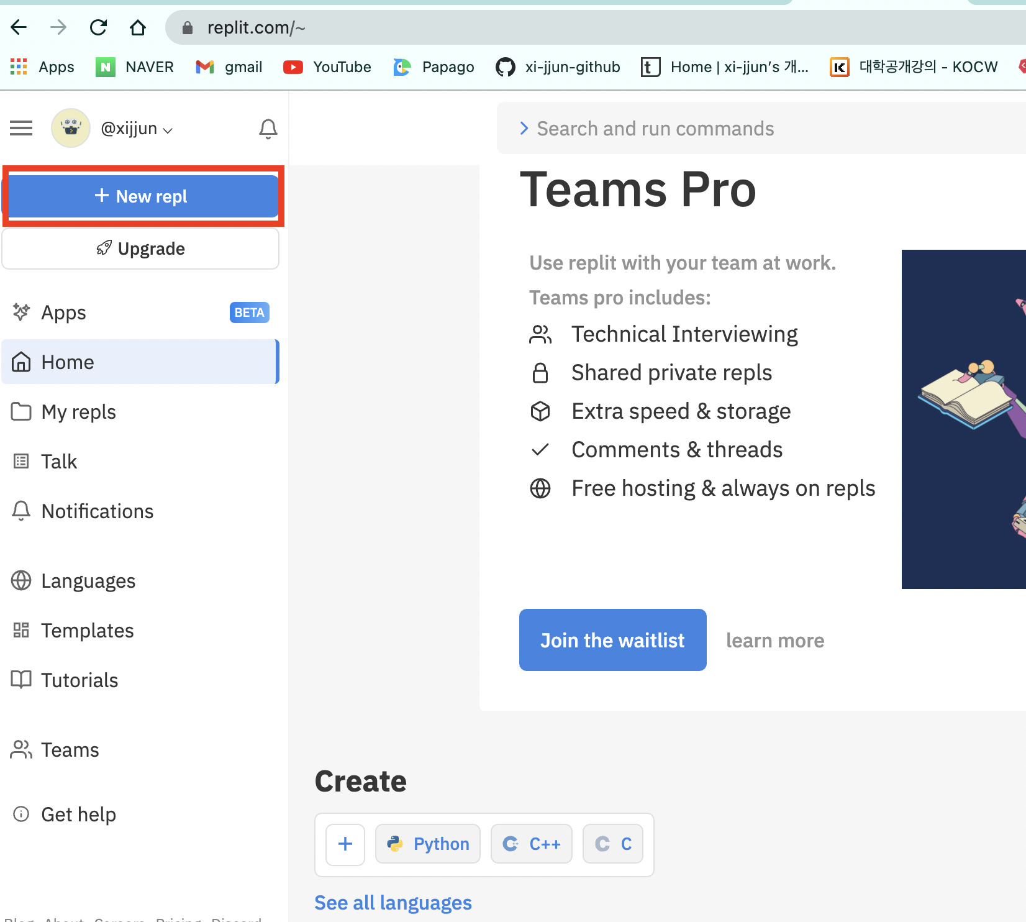Open the xi-jjun-github bookmark
This screenshot has width=1026, height=922.
pos(558,66)
